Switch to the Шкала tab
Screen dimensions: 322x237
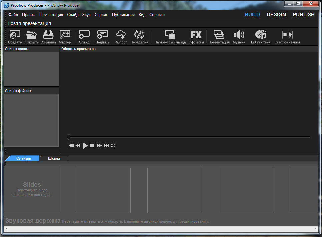54,159
